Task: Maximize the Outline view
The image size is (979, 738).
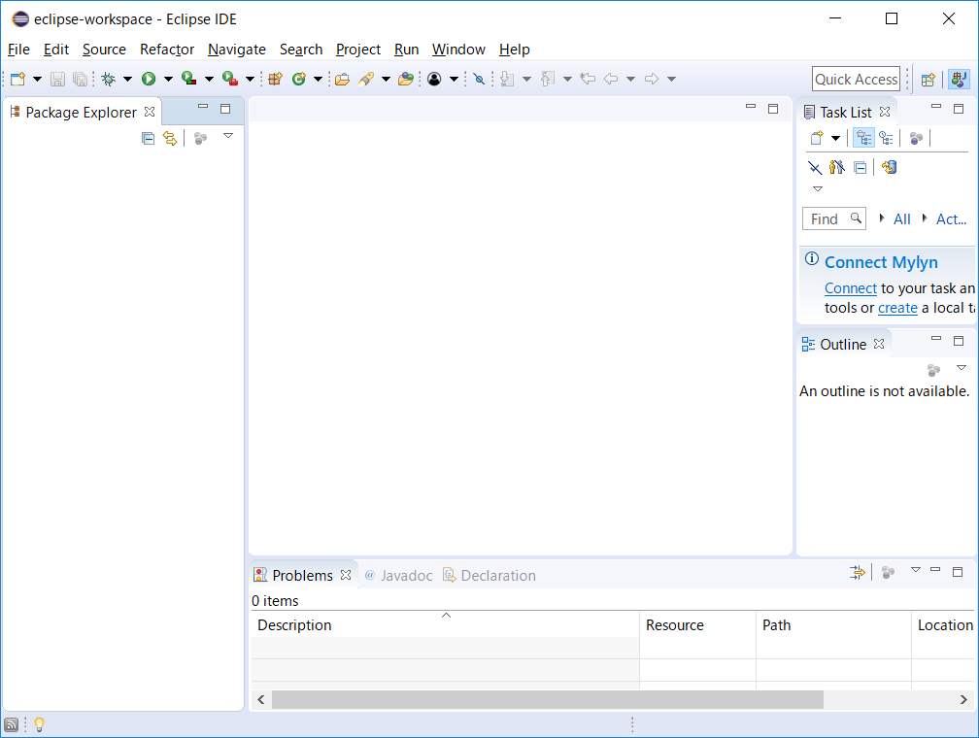Action: coord(959,341)
